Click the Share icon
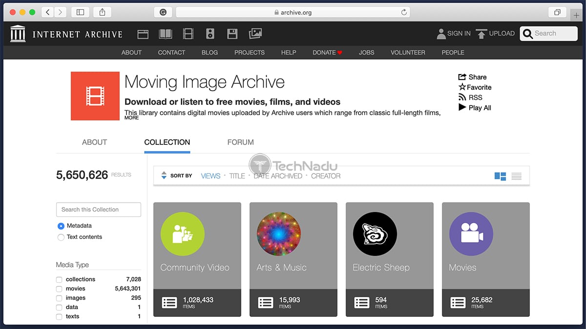 pos(462,77)
